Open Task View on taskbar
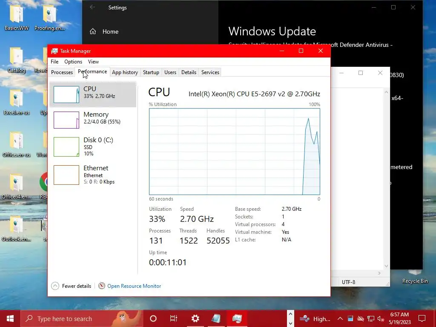The height and width of the screenshot is (327, 436). click(x=174, y=318)
